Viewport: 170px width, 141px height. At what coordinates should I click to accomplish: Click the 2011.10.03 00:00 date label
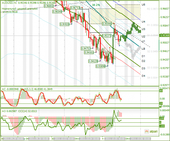(64, 139)
